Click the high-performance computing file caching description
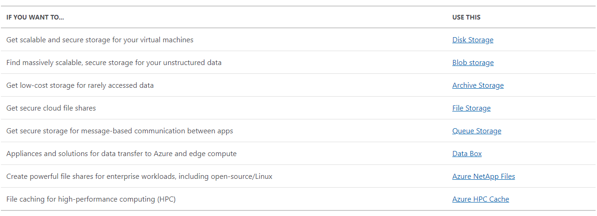Screen dimensions: 597x216 pyautogui.click(x=91, y=199)
